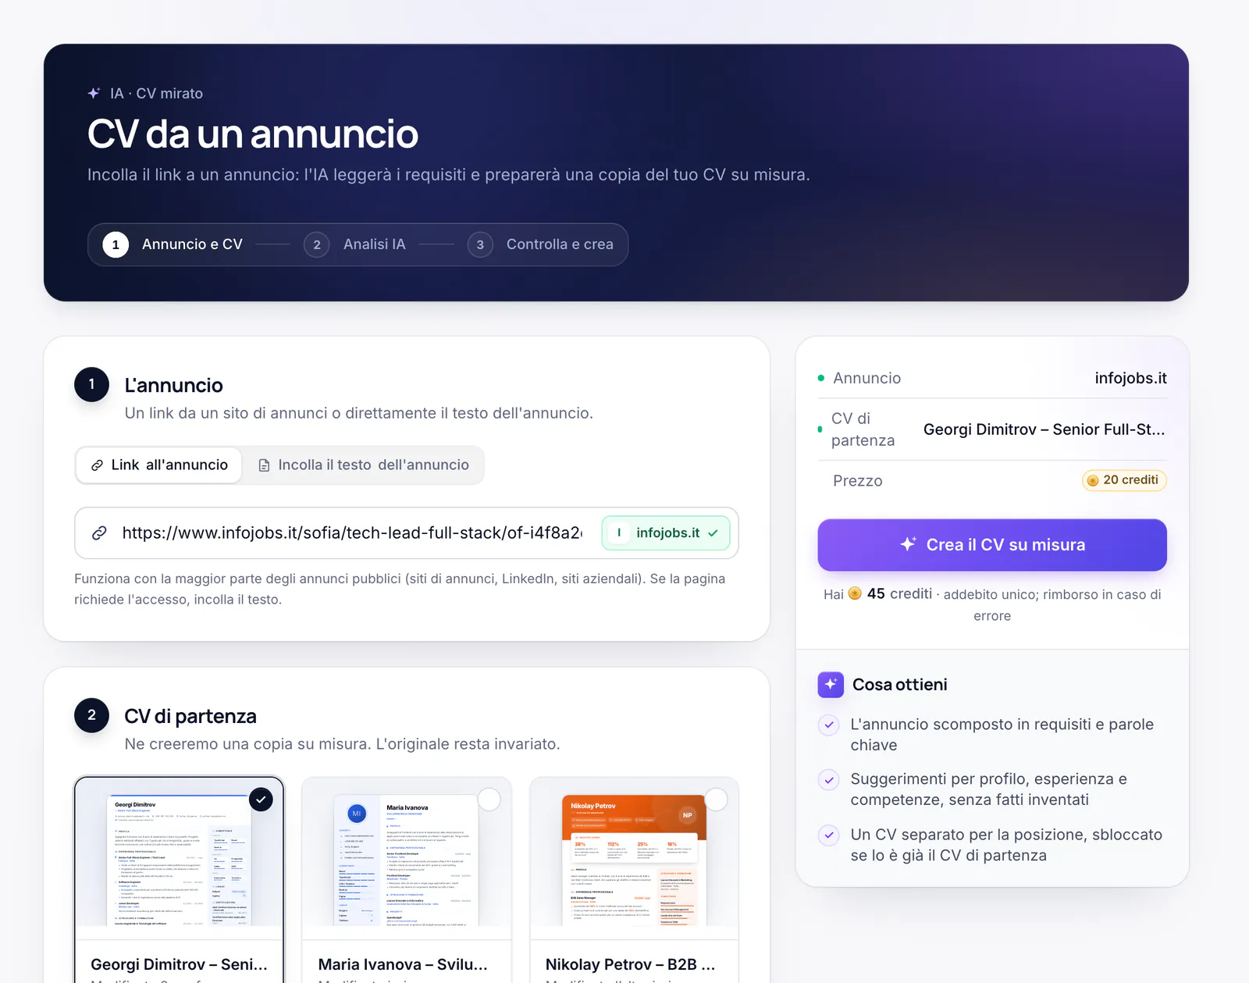Select the Nikolay Petrov CV radio circle

coord(716,800)
